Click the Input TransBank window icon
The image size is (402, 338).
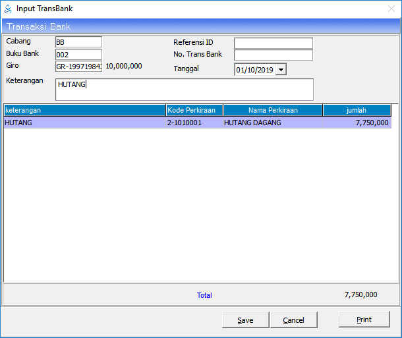coord(8,9)
